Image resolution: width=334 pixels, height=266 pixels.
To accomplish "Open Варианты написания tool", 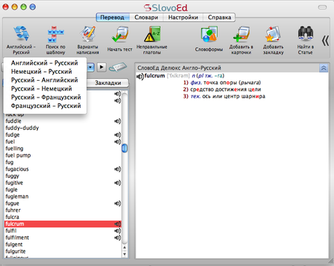I will [x=88, y=34].
